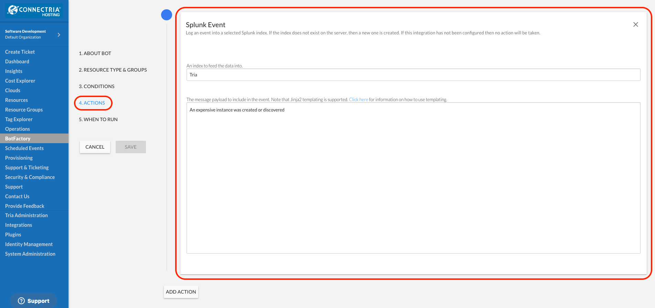Click the blue action step circle
The height and width of the screenshot is (308, 655).
pyautogui.click(x=167, y=15)
